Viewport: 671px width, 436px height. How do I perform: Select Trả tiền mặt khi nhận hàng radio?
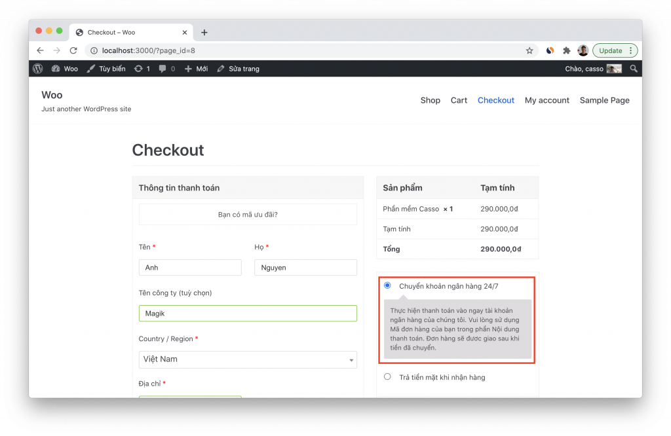click(x=387, y=377)
